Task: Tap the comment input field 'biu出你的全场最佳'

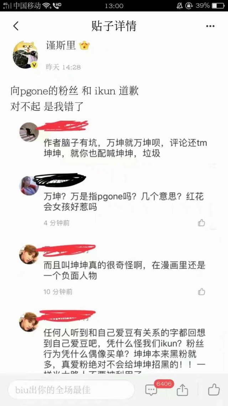Action: coord(71,390)
